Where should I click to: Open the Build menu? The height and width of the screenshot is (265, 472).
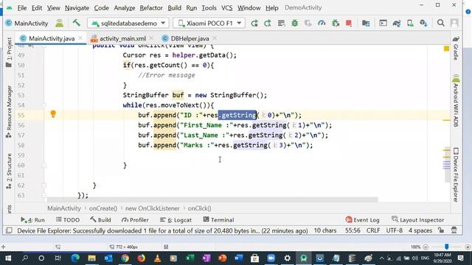(x=174, y=8)
